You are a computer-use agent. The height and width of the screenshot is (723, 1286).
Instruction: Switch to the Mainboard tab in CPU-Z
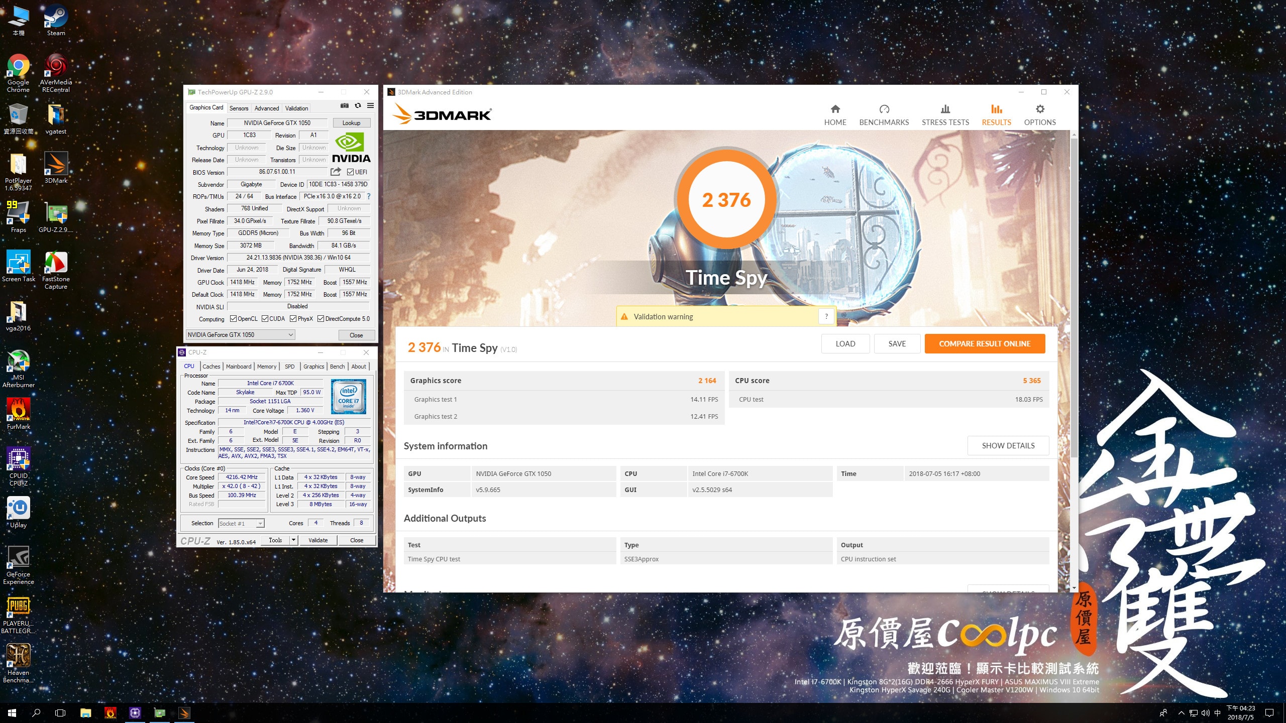(x=239, y=367)
